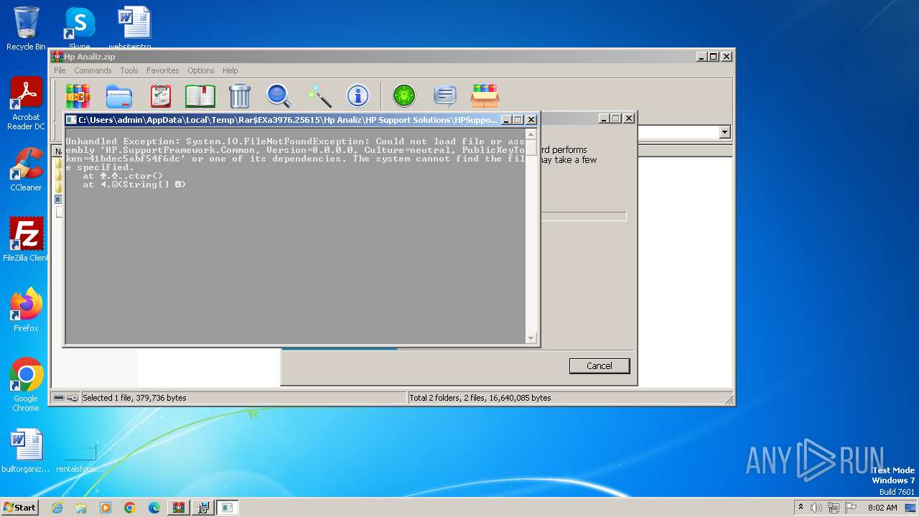Viewport: 919px width, 517px height.
Task: Select the websiteintro Word document icon
Action: click(134, 27)
